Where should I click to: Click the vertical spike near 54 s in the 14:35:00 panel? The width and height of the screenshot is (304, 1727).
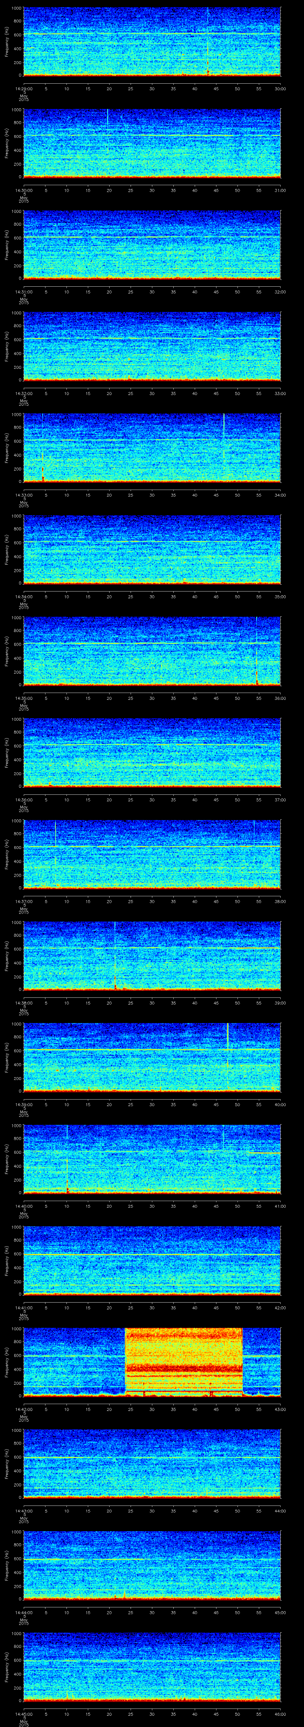click(x=256, y=650)
